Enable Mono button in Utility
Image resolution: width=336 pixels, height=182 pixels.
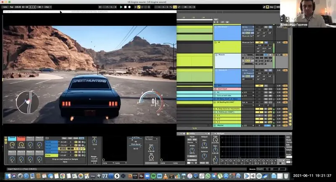tap(192, 156)
